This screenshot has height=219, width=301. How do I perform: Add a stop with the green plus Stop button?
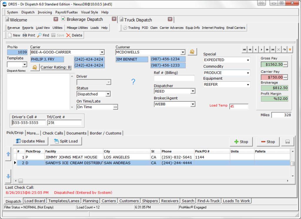click(x=241, y=141)
